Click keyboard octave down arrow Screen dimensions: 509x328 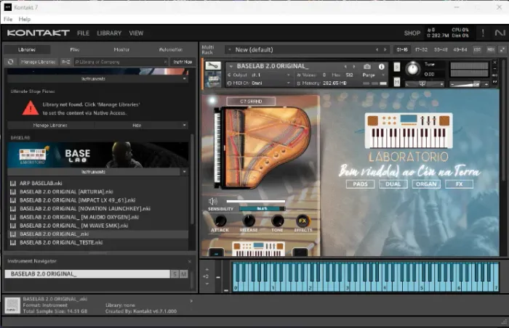point(207,284)
